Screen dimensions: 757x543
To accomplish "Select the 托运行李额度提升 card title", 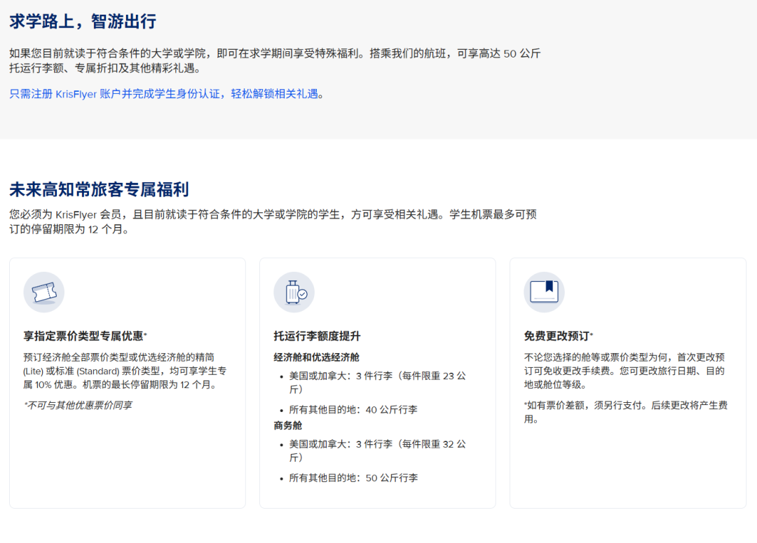I will pyautogui.click(x=317, y=336).
